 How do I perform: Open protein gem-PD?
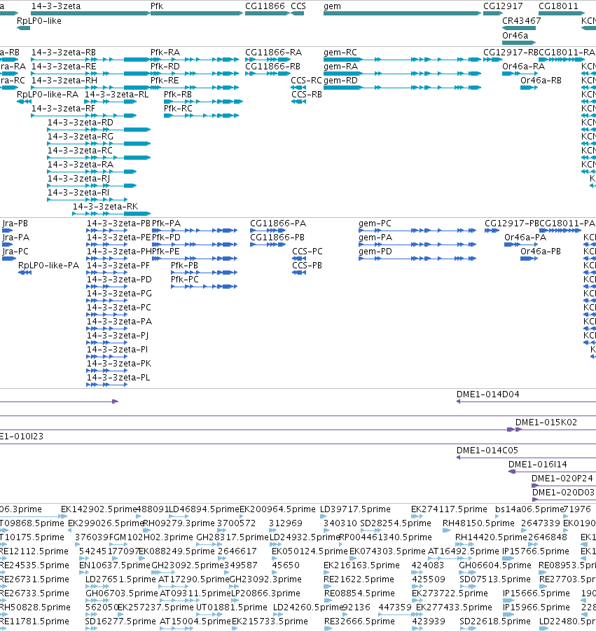pyautogui.click(x=375, y=252)
